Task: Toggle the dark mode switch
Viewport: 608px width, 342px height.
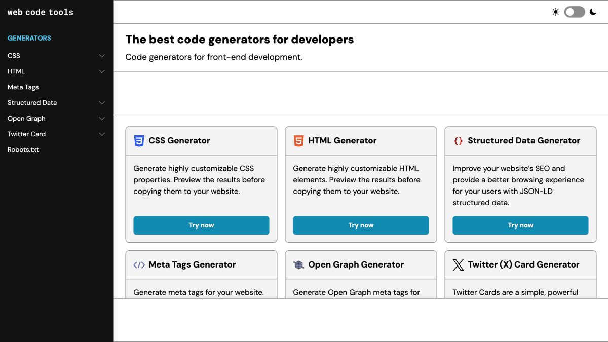Action: click(575, 12)
